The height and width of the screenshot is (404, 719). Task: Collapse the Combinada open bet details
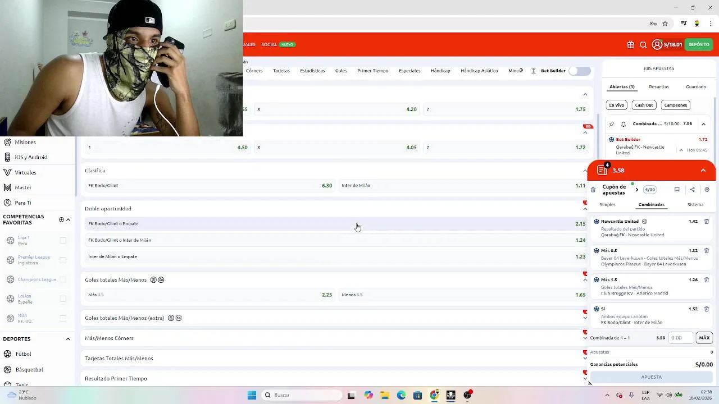click(x=703, y=124)
